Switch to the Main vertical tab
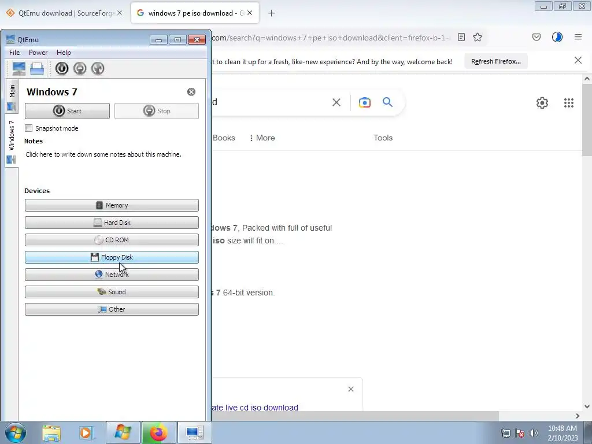Screen dimensions: 592x444 pos(12,97)
